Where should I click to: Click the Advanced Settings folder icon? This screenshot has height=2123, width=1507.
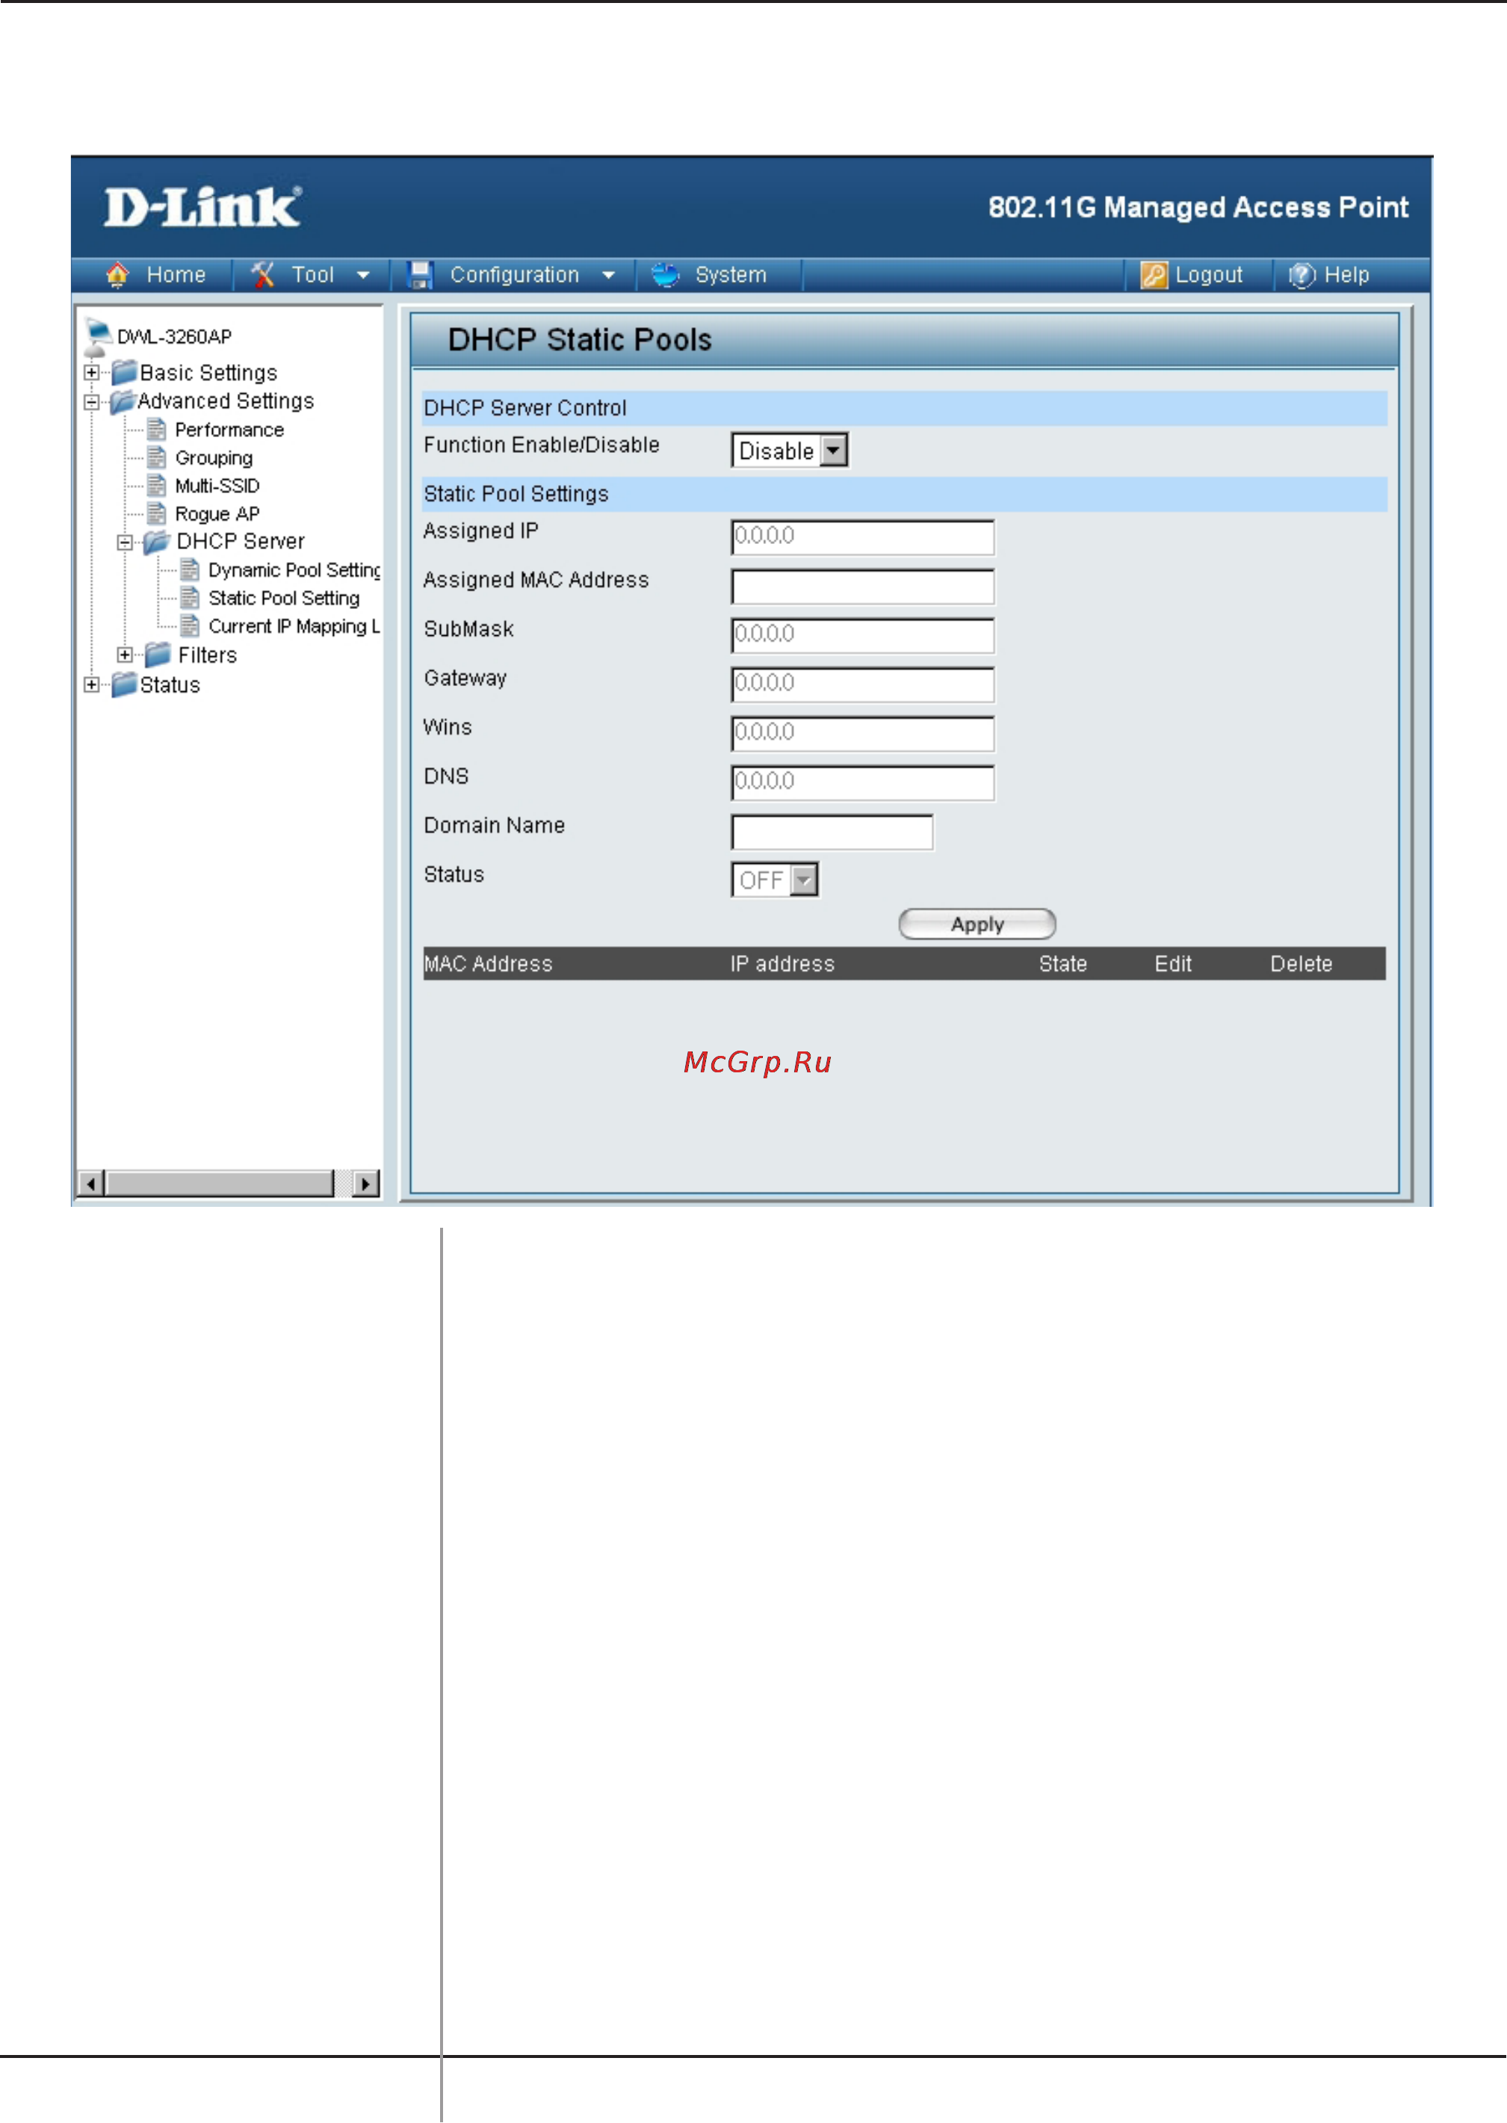(x=123, y=402)
